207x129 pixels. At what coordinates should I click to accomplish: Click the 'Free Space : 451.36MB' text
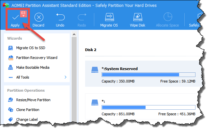click(x=177, y=114)
